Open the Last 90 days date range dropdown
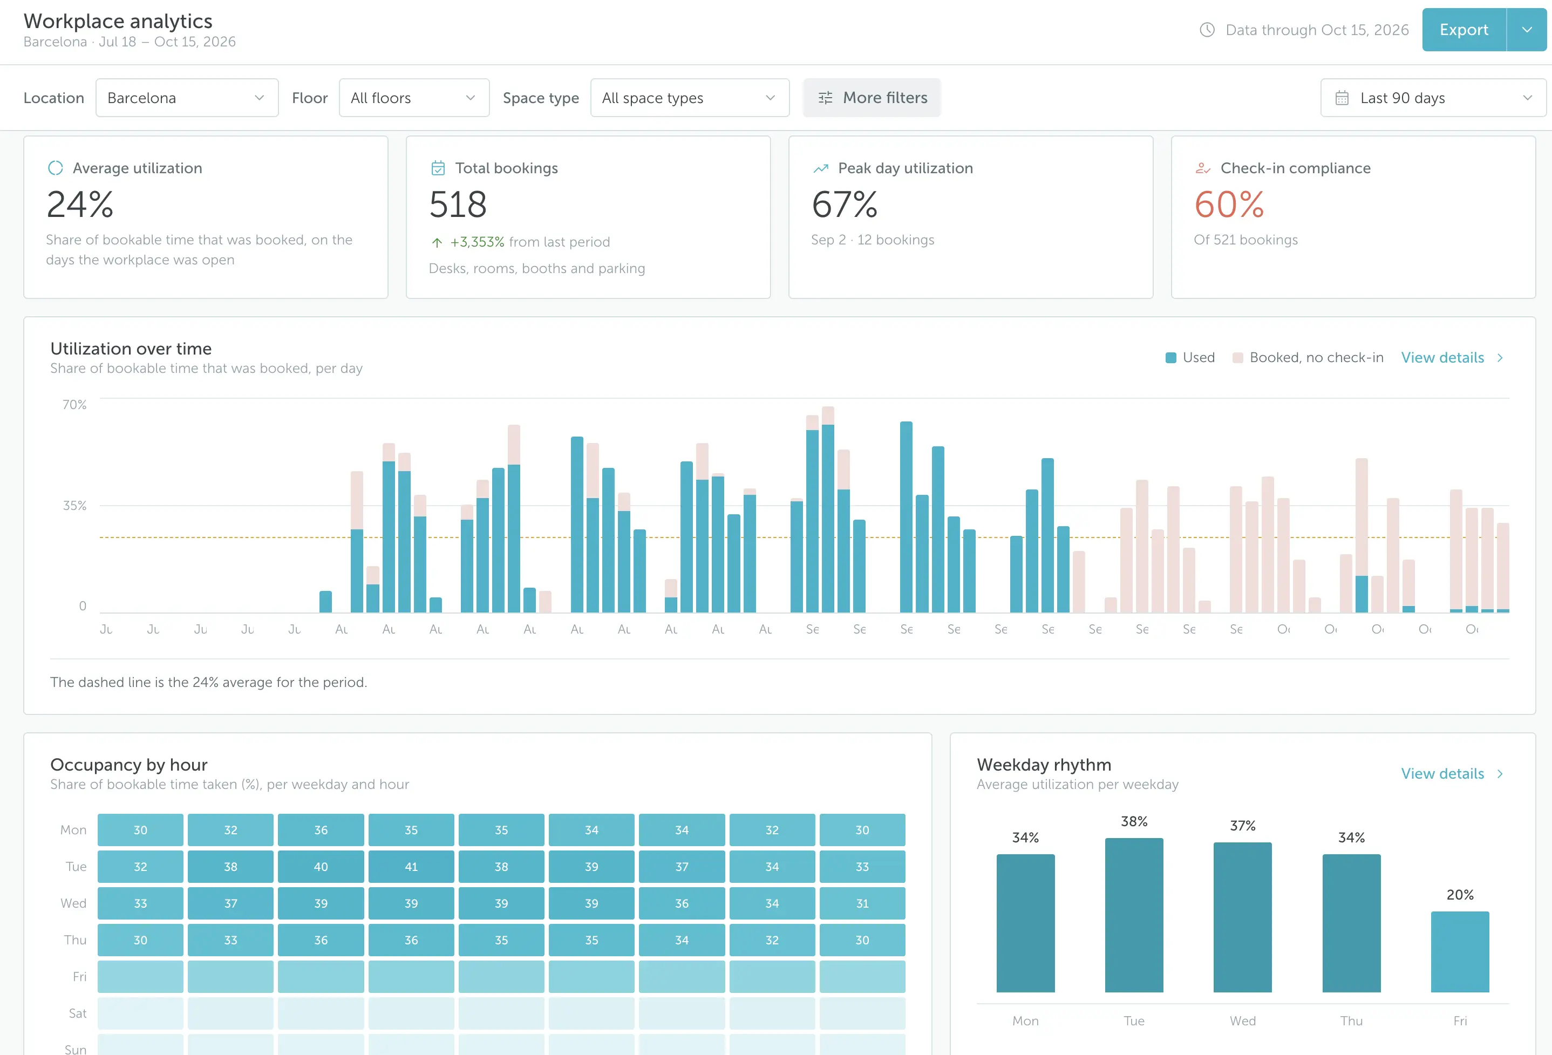Viewport: 1552px width, 1055px height. click(1433, 98)
